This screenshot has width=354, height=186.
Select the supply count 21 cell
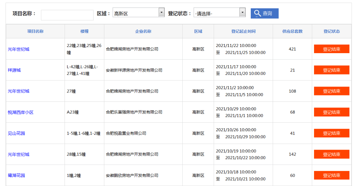[x=292, y=70]
